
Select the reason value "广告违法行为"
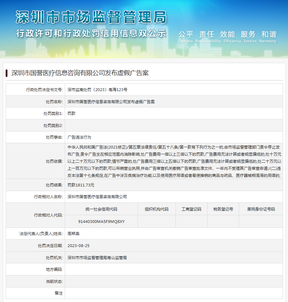pos(79,137)
